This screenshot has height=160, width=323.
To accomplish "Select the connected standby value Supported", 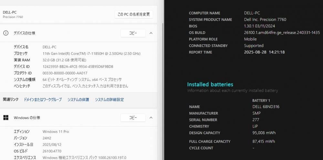I will [254, 46].
